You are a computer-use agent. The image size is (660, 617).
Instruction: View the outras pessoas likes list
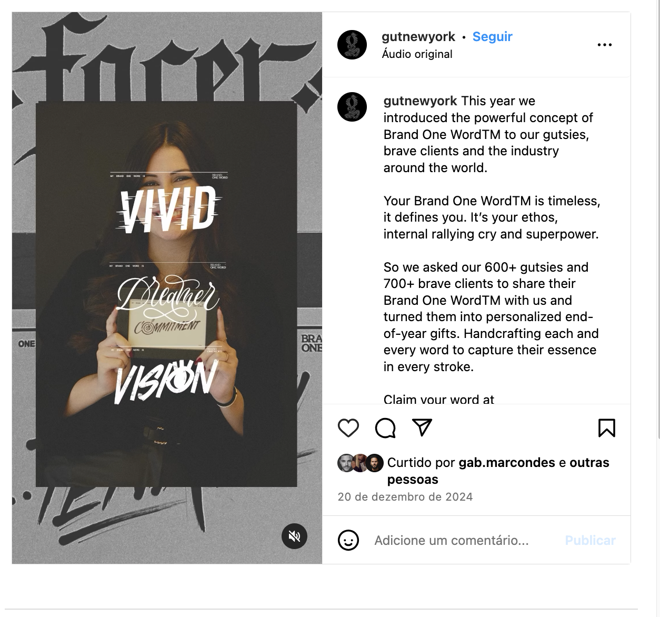point(498,471)
